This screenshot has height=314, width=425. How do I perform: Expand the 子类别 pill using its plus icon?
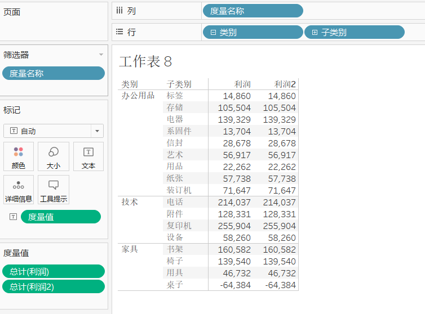coord(315,33)
